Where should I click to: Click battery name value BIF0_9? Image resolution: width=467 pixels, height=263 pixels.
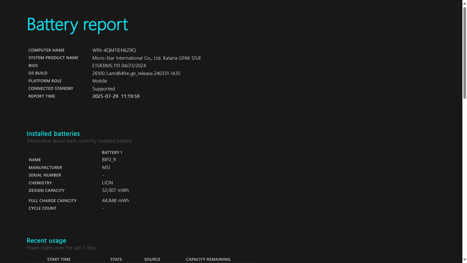[109, 160]
